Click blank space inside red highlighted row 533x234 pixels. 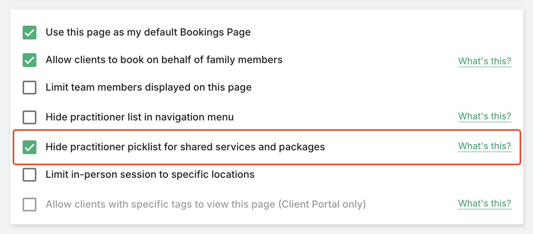click(x=391, y=147)
